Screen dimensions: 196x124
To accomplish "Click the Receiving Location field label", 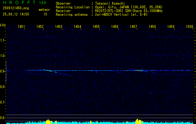I will tap(73, 7).
